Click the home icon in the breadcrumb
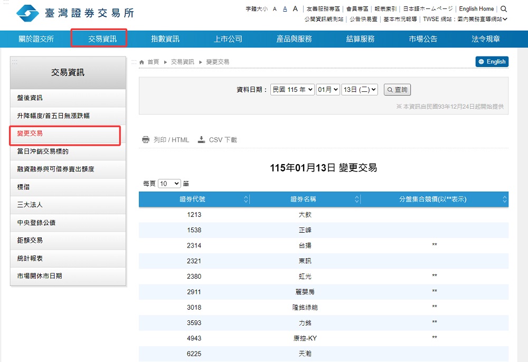 142,62
